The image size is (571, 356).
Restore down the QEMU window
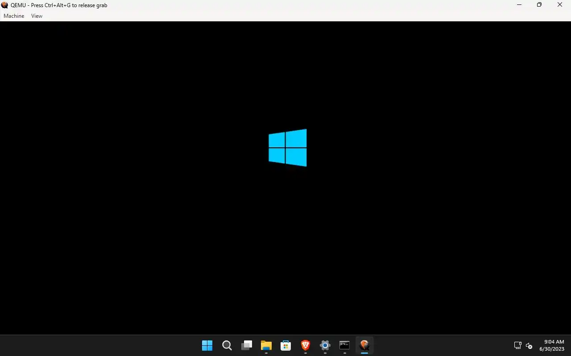539,5
